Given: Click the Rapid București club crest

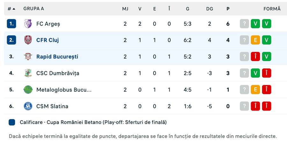Looking at the screenshot, I should tap(28, 57).
